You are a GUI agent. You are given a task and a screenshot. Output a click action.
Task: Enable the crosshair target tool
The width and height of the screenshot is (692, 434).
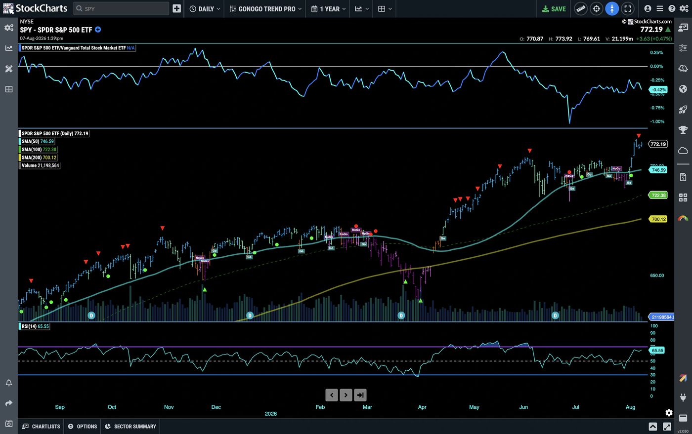tap(597, 9)
